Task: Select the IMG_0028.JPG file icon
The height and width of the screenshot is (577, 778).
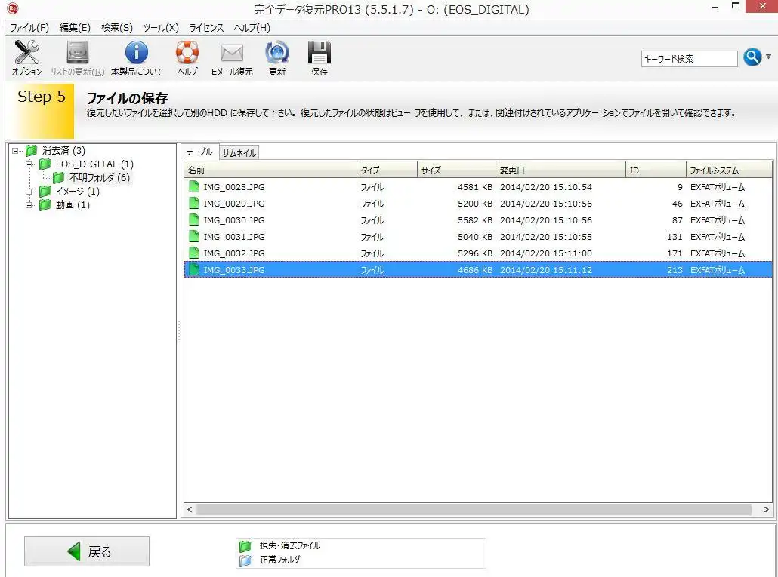Action: pos(194,187)
